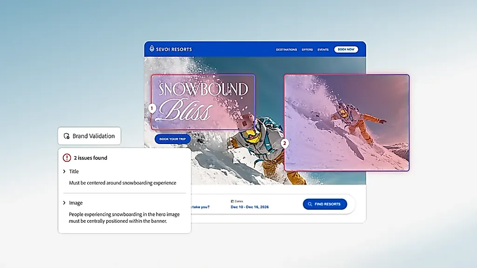Open the Events nav item
The width and height of the screenshot is (477, 268).
pyautogui.click(x=323, y=50)
